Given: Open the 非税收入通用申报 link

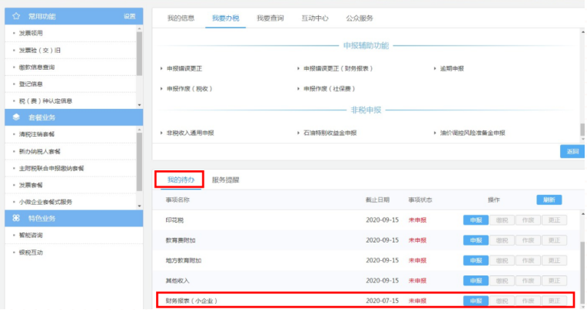Looking at the screenshot, I should [x=191, y=133].
